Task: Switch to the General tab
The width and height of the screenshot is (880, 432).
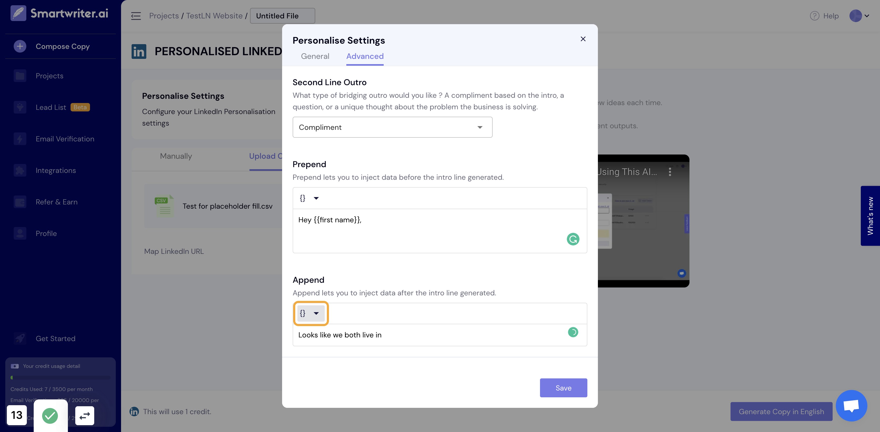Action: pyautogui.click(x=315, y=56)
